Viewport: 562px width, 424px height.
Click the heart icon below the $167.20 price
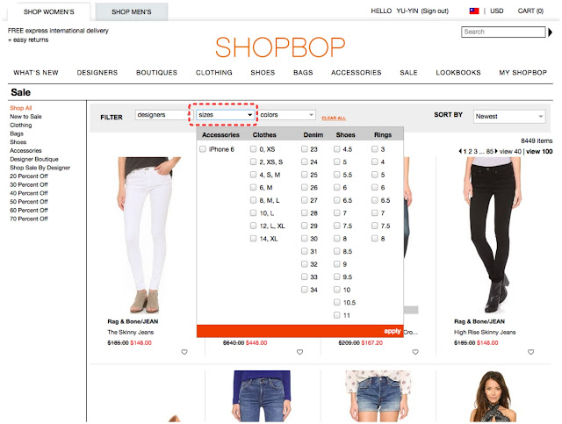click(x=415, y=352)
